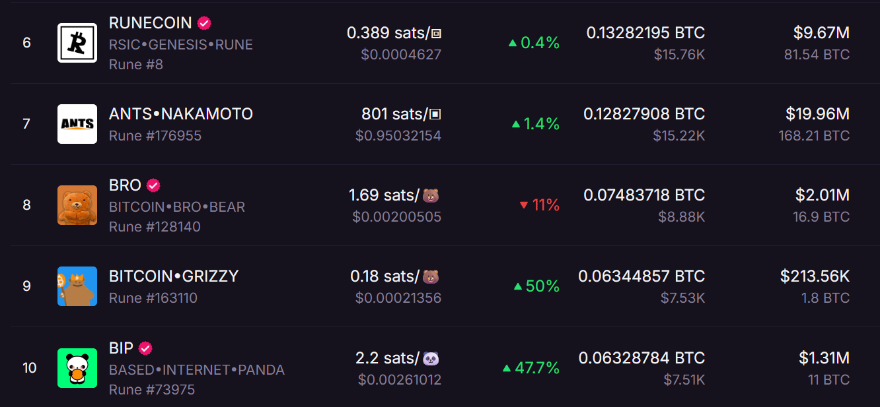Click the $19.96M market cap value
This screenshot has width=880, height=407.
pyautogui.click(x=817, y=114)
